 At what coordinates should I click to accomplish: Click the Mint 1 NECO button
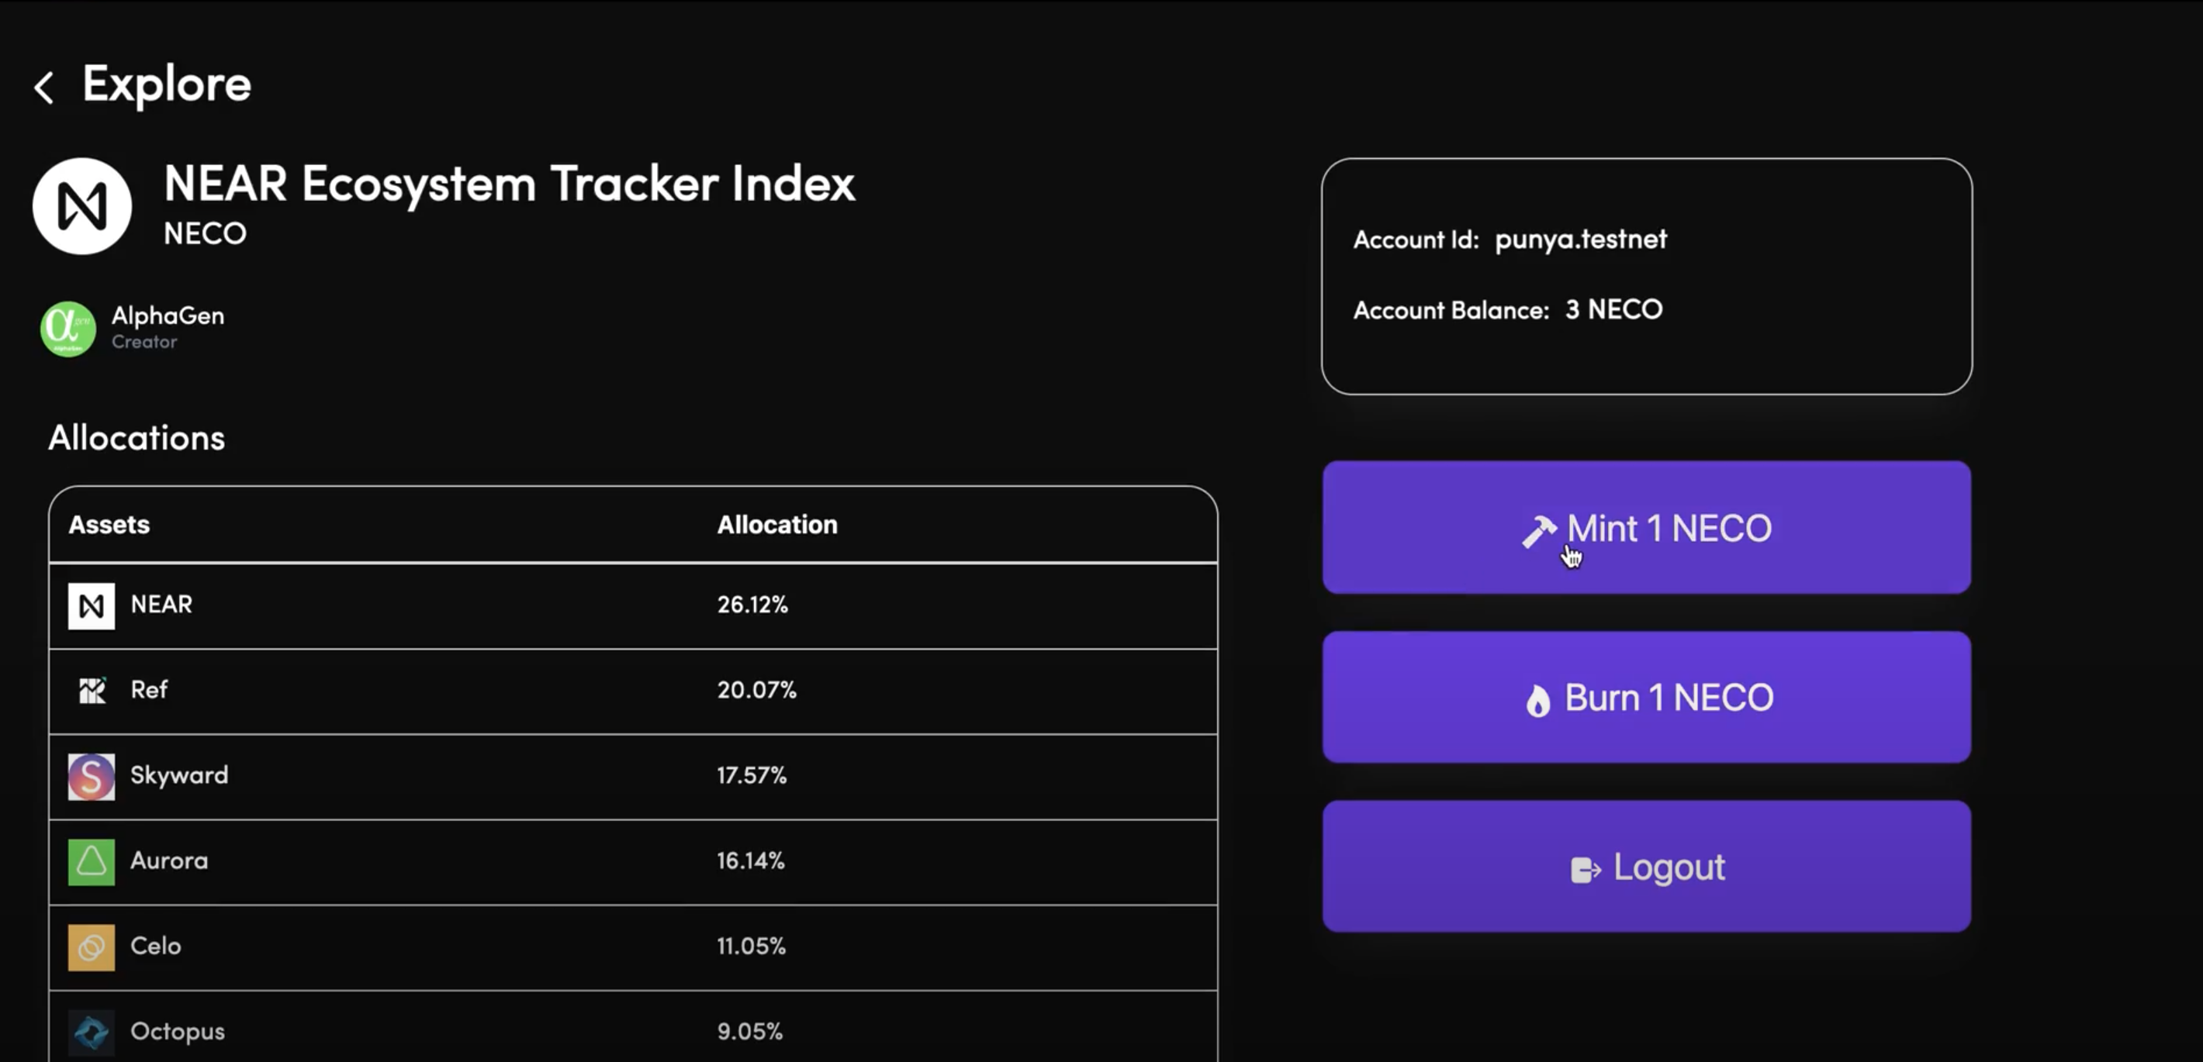tap(1646, 527)
